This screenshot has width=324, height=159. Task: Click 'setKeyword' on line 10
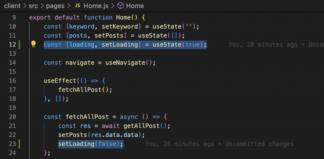click(120, 27)
